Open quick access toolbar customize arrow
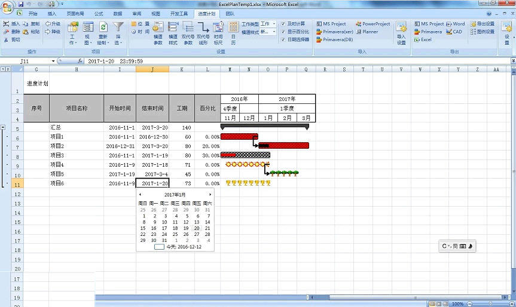516x307 pixels. pos(62,4)
